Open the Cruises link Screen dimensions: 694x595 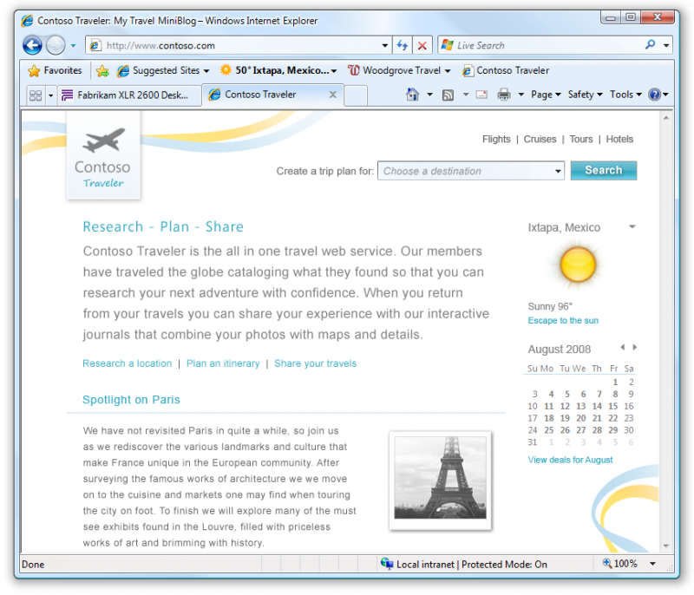[x=540, y=140]
